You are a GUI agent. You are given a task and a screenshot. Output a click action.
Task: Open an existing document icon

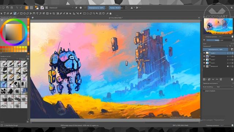pos(7,8)
